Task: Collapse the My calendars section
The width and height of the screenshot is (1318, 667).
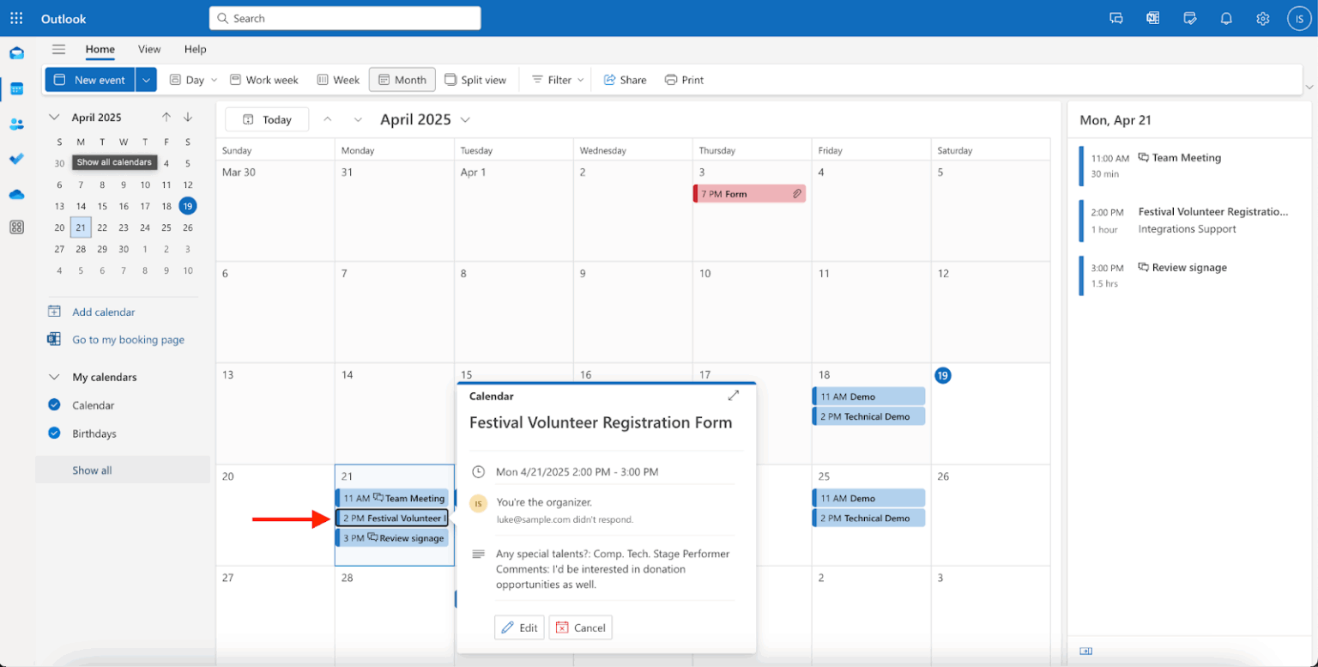Action: pos(54,377)
